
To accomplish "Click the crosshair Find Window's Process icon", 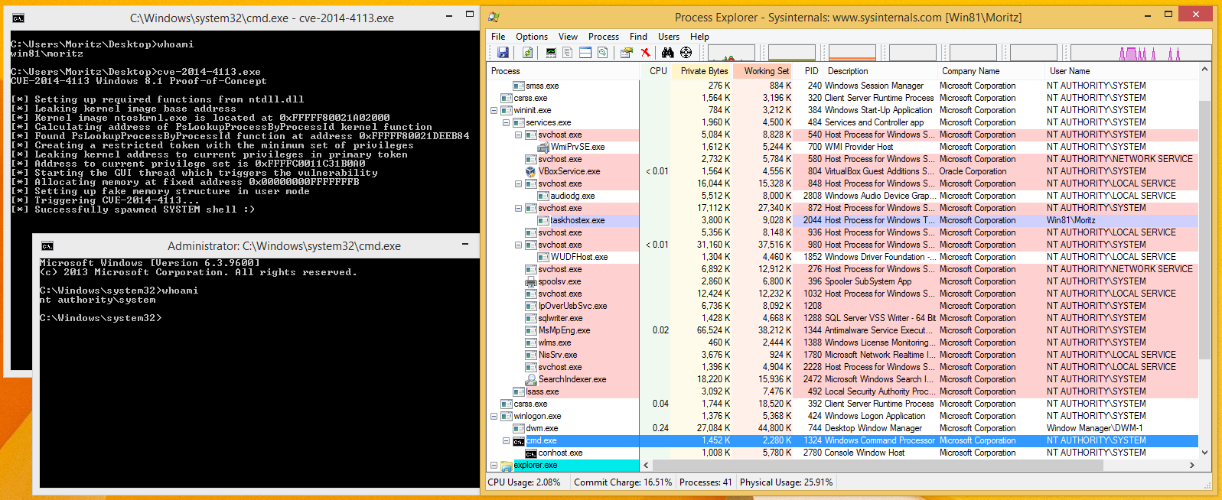I will 686,52.
